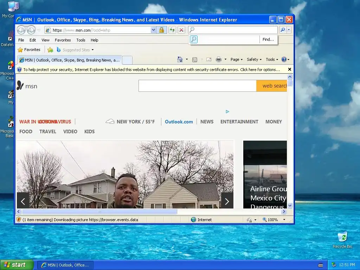Click the Print icon
This screenshot has height=270, width=360.
pyautogui.click(x=219, y=59)
